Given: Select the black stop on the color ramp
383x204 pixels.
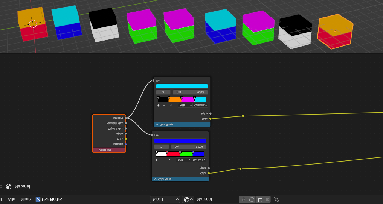Looking at the screenshot, I should [158, 98].
